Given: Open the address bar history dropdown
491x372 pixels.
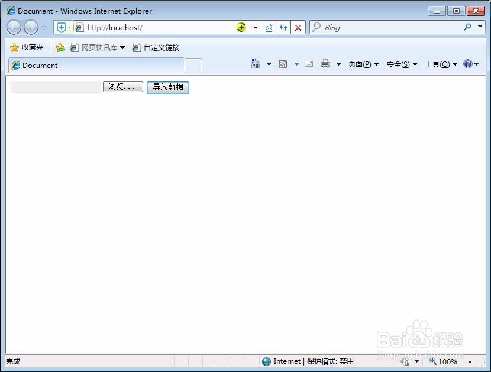Looking at the screenshot, I should [x=254, y=27].
